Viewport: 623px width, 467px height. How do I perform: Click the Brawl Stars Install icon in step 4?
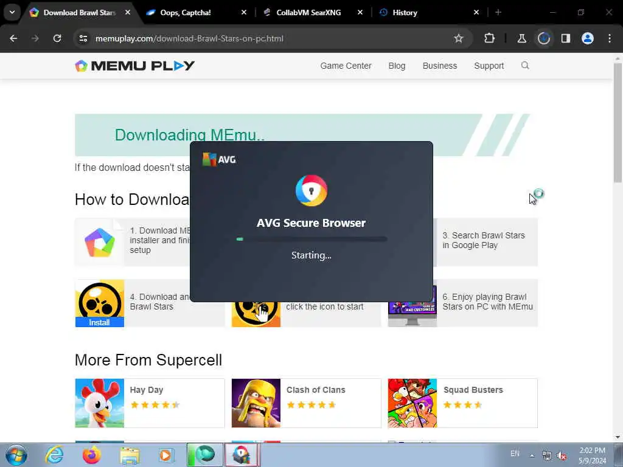[x=100, y=303]
